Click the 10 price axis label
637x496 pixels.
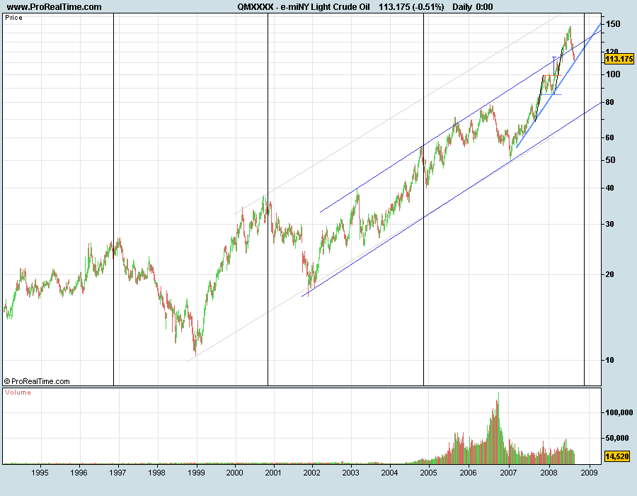point(609,360)
